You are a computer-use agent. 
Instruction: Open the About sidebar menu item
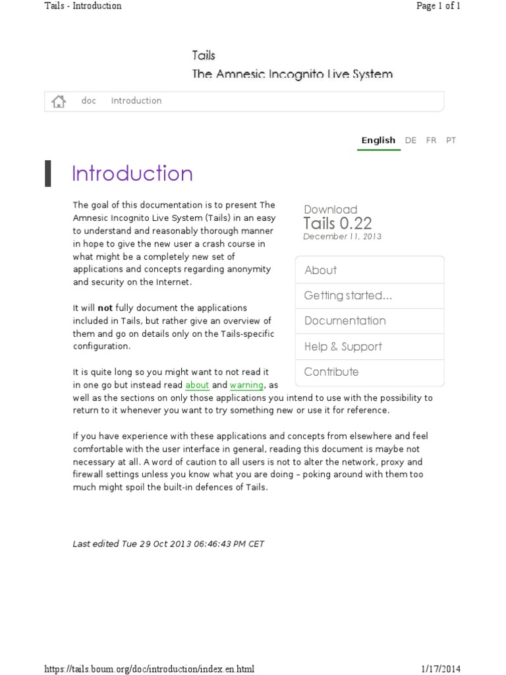(x=321, y=270)
